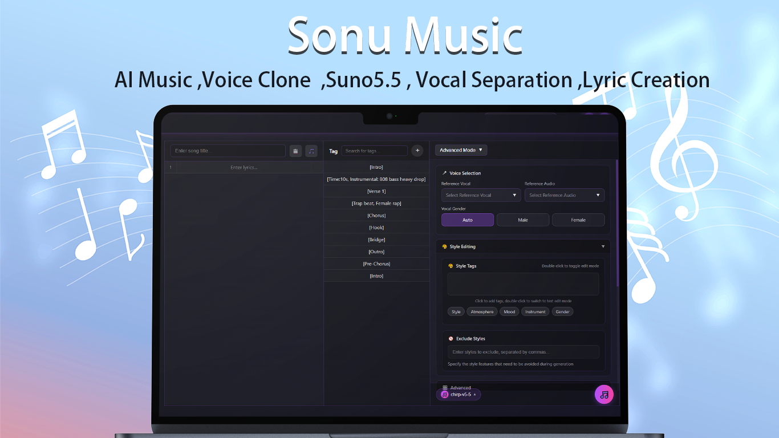Insert the [Time:10s, Instrumental: 808 bass heavy drop] tag

[x=376, y=179]
